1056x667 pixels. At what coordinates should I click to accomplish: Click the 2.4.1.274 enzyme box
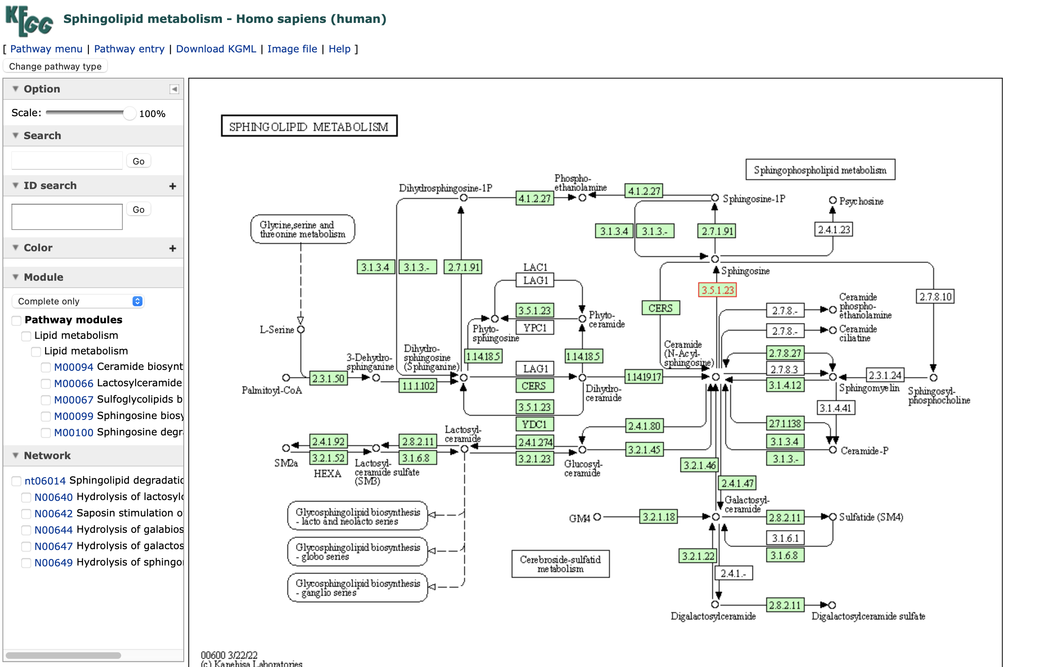535,442
